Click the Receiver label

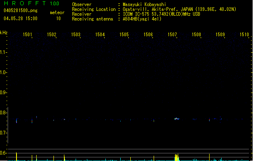tap(82, 14)
